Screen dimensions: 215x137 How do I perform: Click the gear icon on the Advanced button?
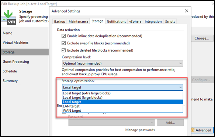(x=193, y=130)
